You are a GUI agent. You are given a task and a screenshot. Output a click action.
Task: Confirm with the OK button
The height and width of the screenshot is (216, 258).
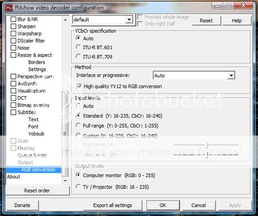click(163, 205)
